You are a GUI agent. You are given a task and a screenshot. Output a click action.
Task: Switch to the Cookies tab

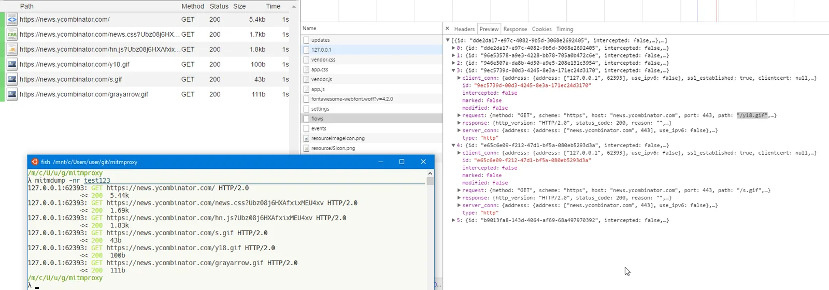click(542, 29)
